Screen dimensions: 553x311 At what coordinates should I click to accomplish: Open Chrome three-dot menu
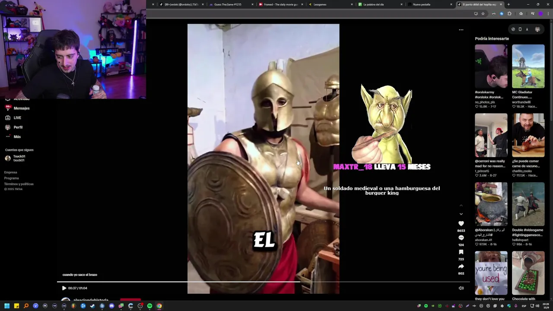tap(548, 13)
